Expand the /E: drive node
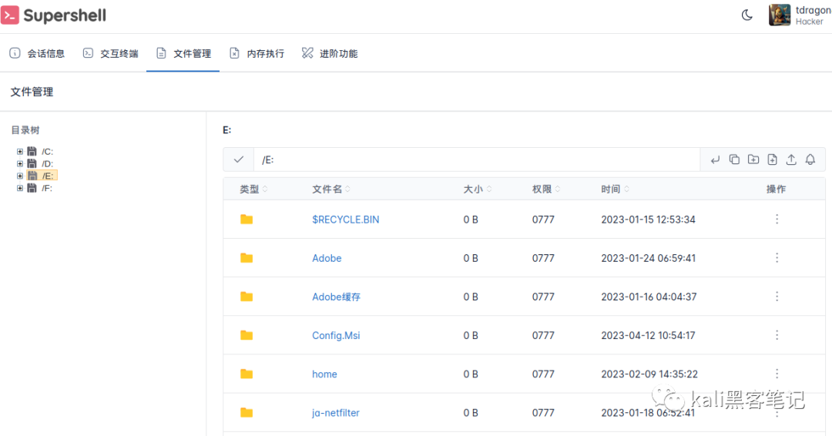Image resolution: width=832 pixels, height=436 pixels. pyautogui.click(x=19, y=176)
